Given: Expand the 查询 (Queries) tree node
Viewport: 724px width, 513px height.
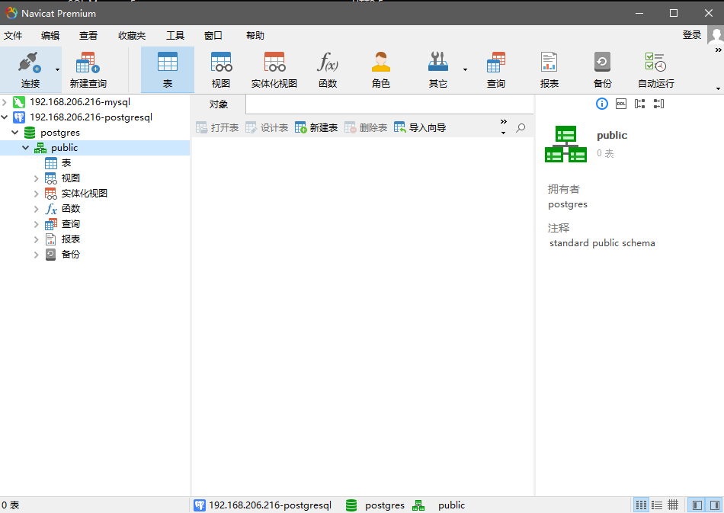Looking at the screenshot, I should [x=36, y=224].
